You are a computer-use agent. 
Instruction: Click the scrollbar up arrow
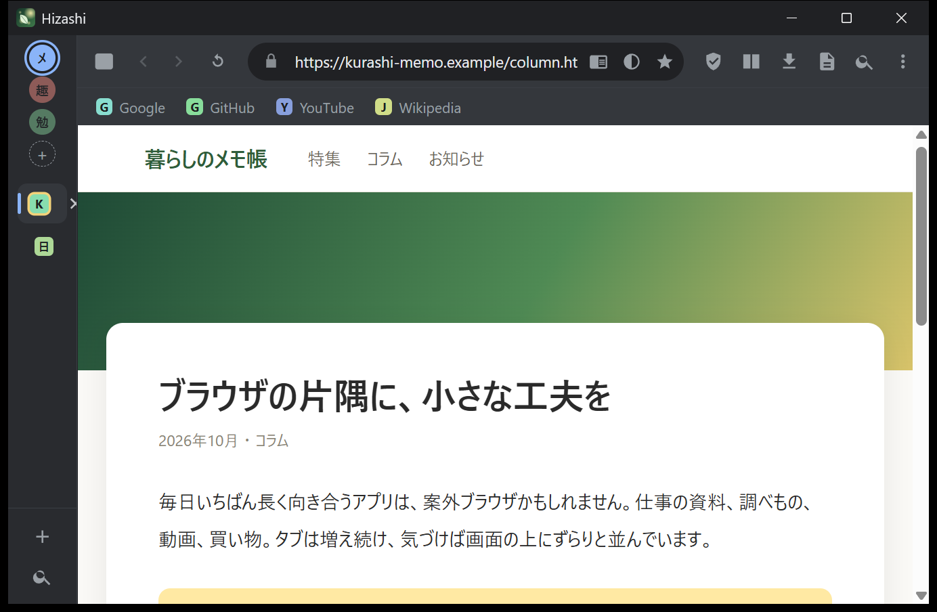coord(921,135)
